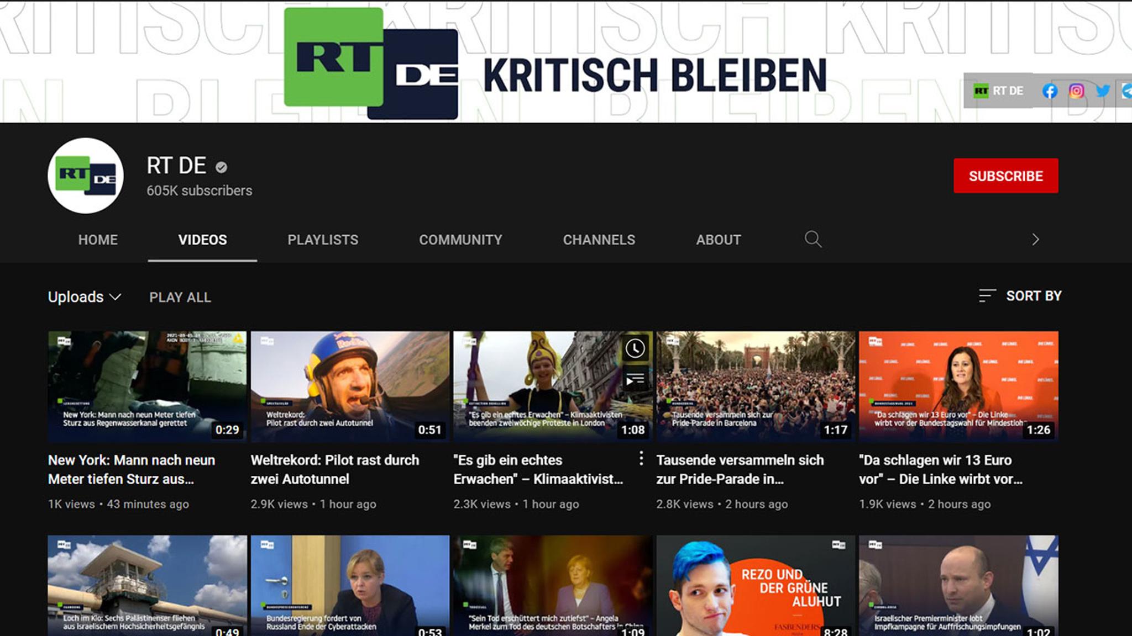Click the verified badge next to RT DE
The width and height of the screenshot is (1132, 636).
[x=221, y=167]
